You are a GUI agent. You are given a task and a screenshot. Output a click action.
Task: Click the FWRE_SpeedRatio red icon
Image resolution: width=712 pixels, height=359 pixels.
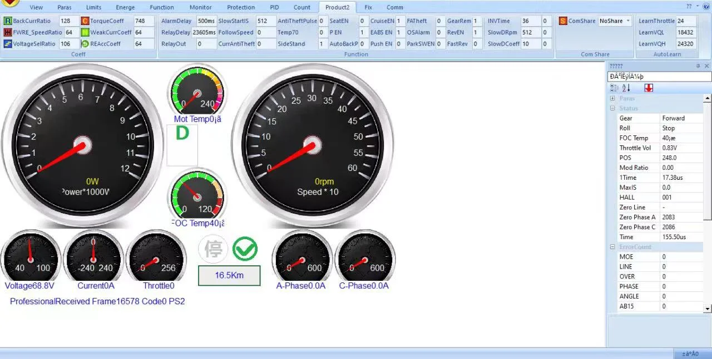(x=8, y=32)
